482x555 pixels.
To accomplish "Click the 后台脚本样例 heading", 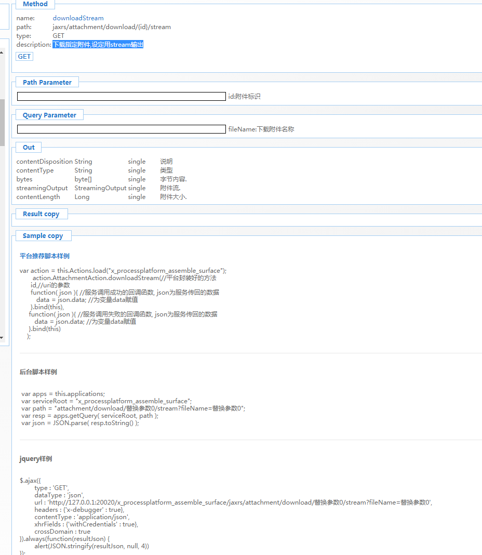I will pos(38,372).
